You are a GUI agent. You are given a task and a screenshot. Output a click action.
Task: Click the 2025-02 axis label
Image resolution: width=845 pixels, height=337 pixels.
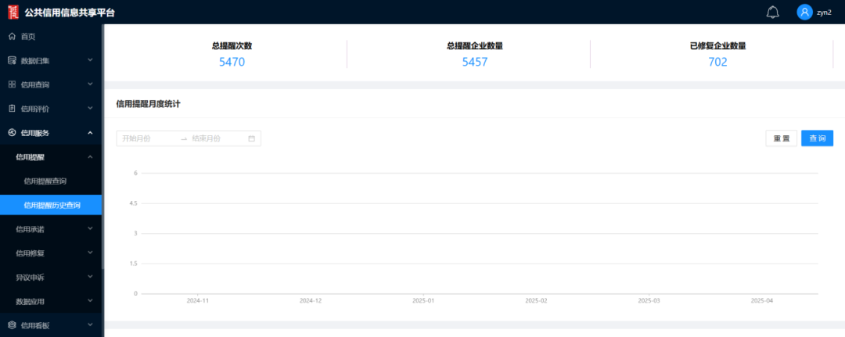coord(536,300)
